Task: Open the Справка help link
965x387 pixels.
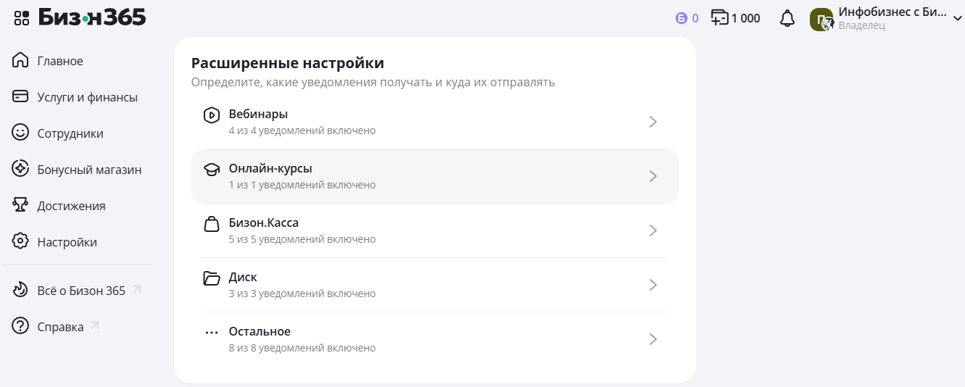Action: 60,327
